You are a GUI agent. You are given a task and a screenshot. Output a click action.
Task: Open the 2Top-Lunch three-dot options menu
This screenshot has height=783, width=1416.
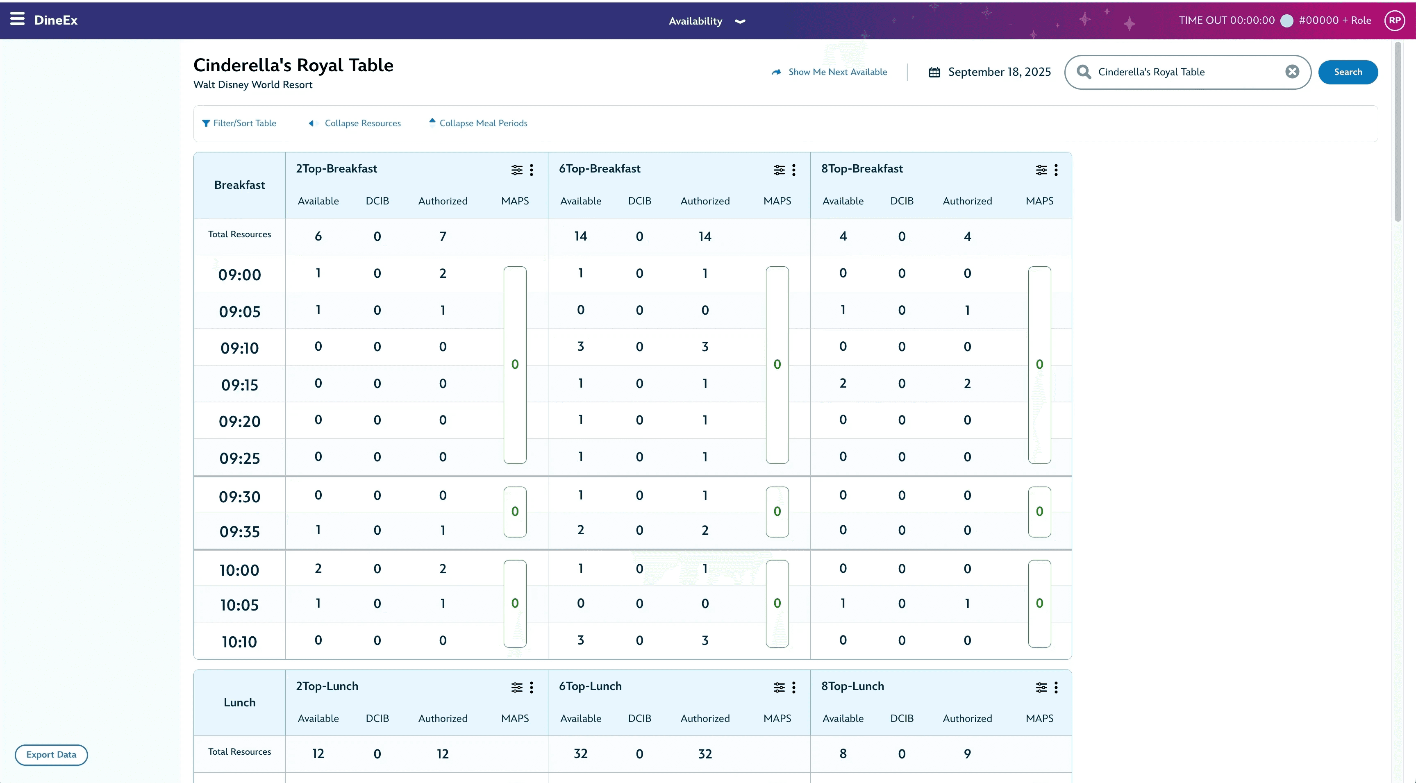pyautogui.click(x=532, y=688)
